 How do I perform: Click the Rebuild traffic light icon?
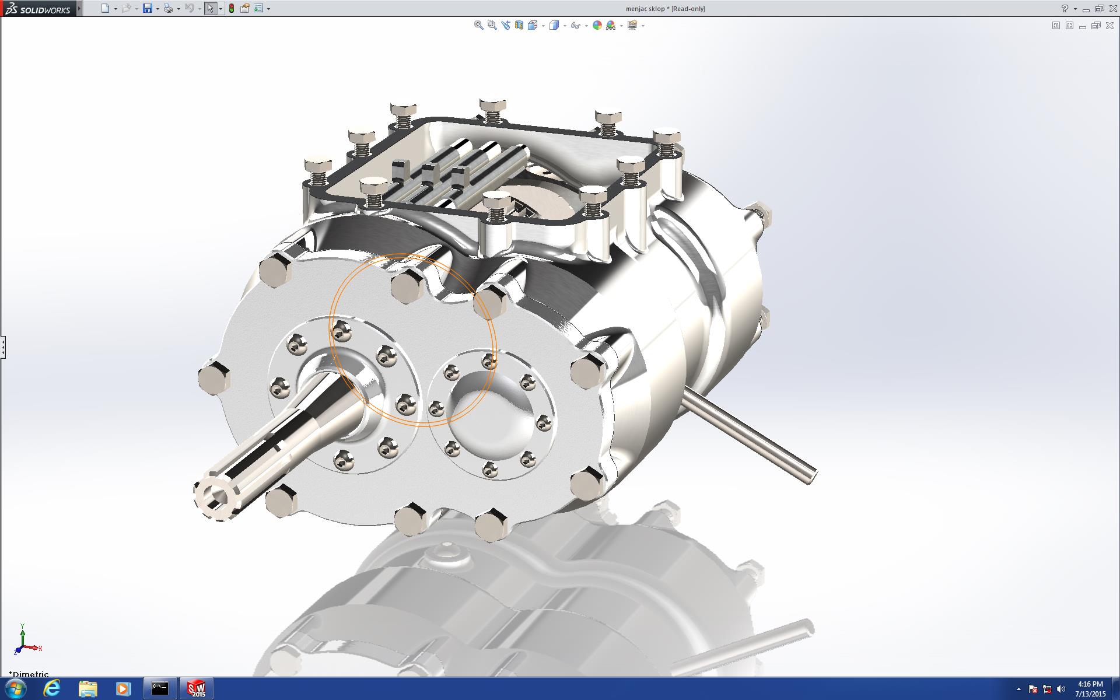232,8
